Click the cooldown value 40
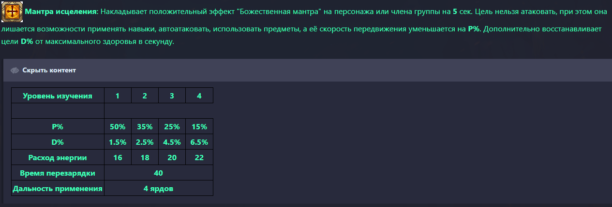Viewport: 612px width, 207px height. coord(158,173)
